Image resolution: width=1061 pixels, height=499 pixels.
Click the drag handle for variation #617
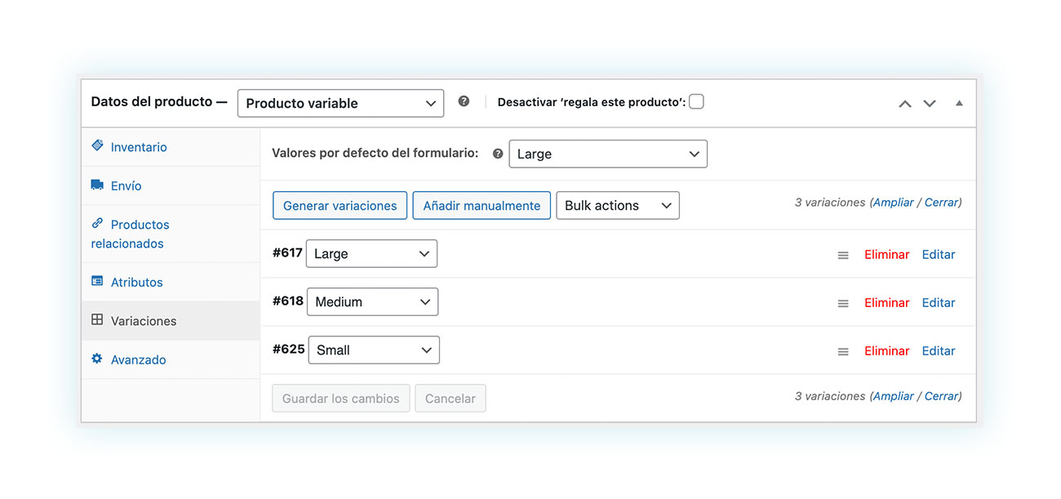pyautogui.click(x=843, y=256)
